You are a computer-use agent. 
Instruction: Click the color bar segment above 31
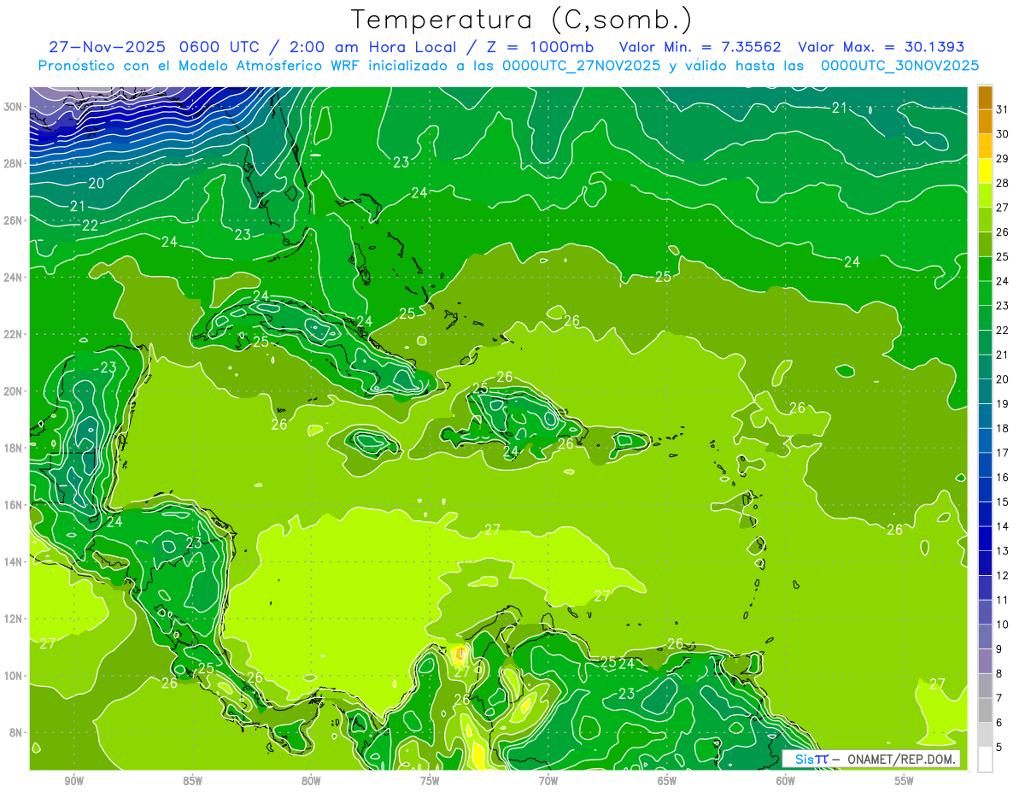tap(985, 97)
